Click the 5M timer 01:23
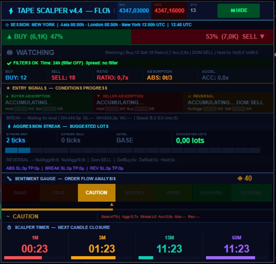 [x=102, y=249]
